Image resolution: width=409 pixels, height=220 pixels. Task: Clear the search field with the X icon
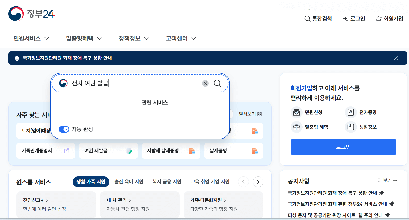(205, 83)
